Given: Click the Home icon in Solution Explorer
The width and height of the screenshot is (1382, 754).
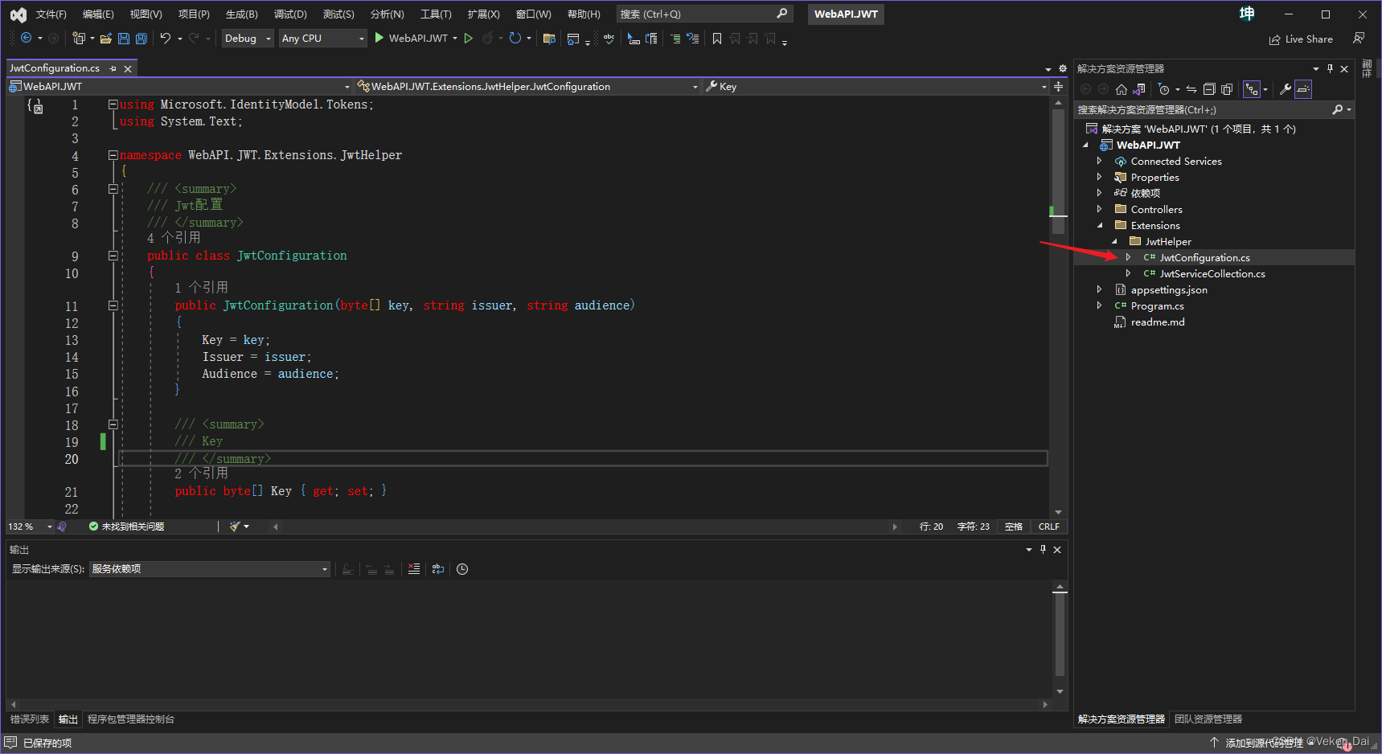Looking at the screenshot, I should point(1121,88).
